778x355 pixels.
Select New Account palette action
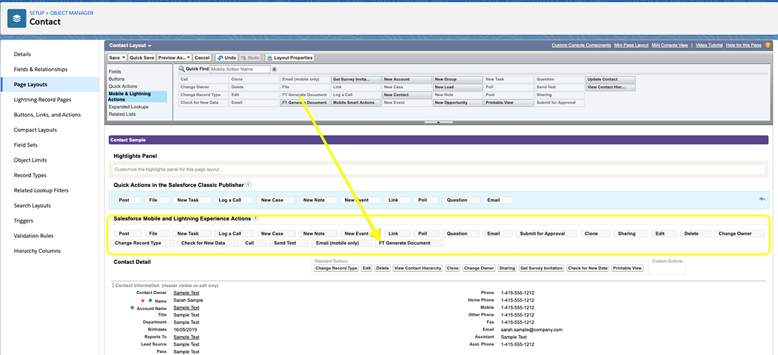pyautogui.click(x=407, y=80)
